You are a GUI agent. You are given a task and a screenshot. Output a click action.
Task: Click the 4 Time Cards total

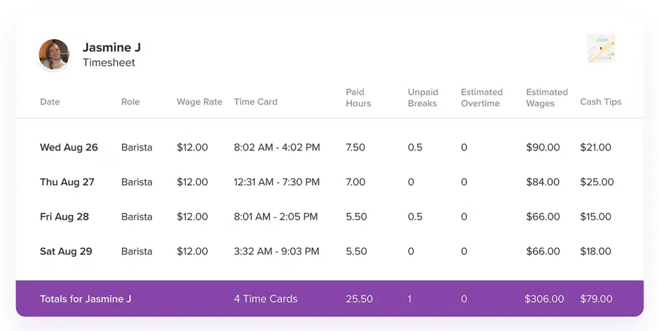coord(265,299)
